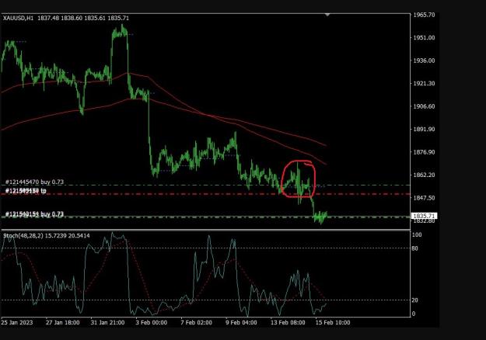Click the 1847.50 price axis label

click(x=424, y=198)
